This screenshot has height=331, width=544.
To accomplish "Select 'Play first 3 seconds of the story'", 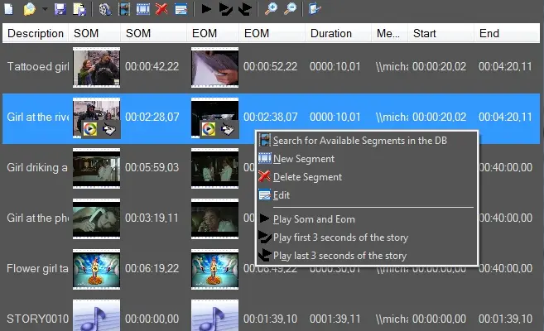I will pyautogui.click(x=339, y=237).
